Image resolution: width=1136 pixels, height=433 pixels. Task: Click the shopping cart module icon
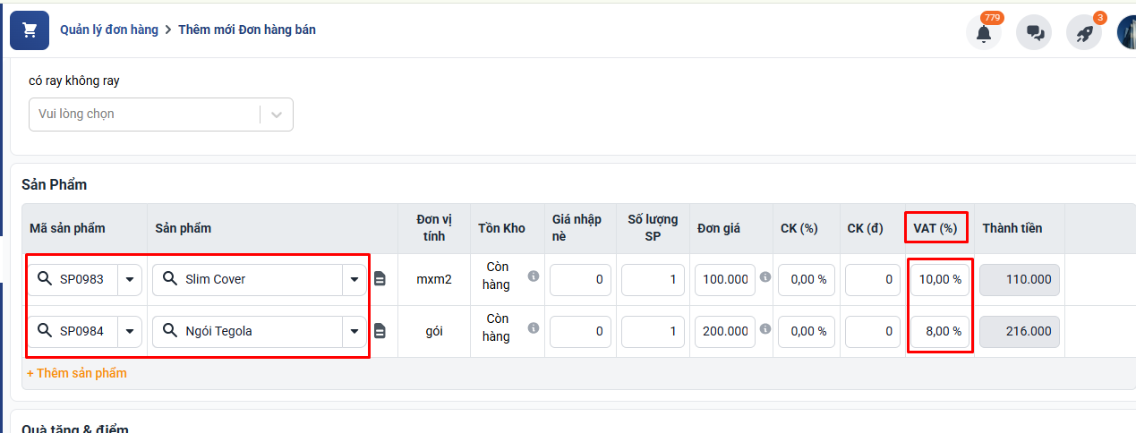(30, 30)
